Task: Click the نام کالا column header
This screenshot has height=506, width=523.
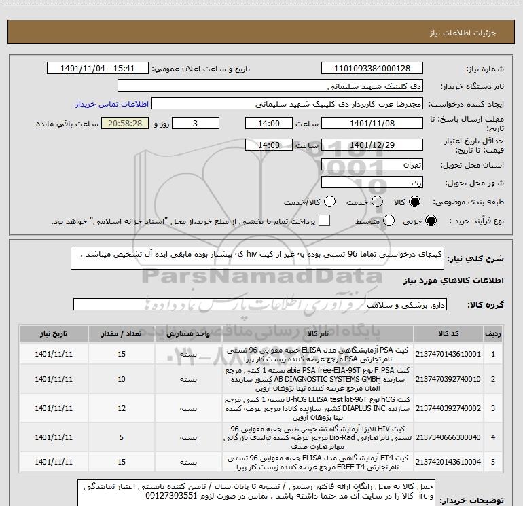Action: click(318, 334)
